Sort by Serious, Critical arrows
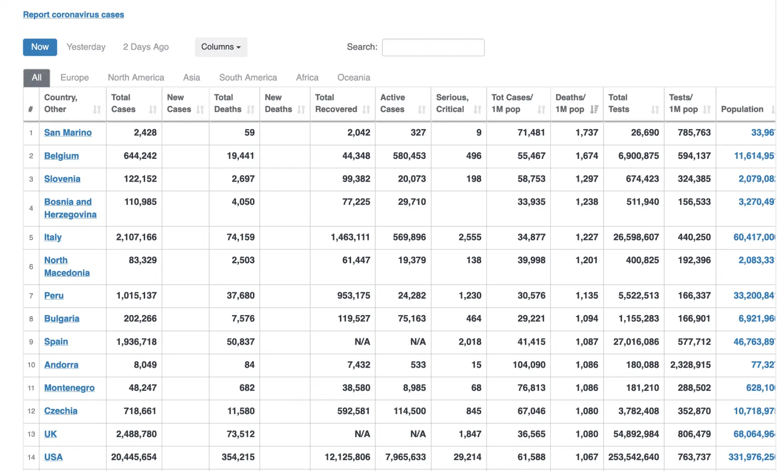 477,110
